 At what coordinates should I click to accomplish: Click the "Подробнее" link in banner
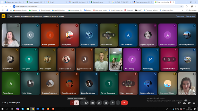(180, 16)
